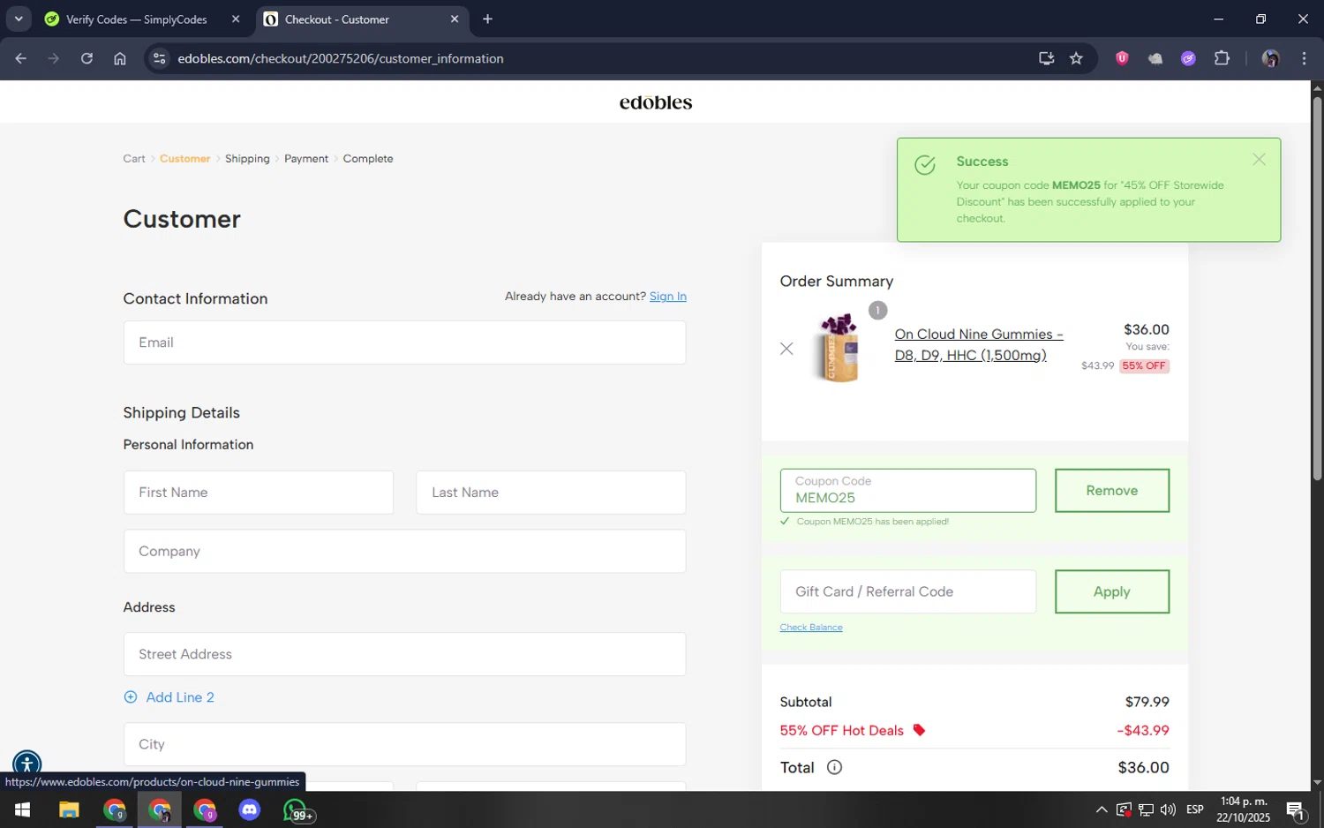Click the page vertical scrollbar
Viewport: 1324px width, 828px height.
pyautogui.click(x=1317, y=287)
